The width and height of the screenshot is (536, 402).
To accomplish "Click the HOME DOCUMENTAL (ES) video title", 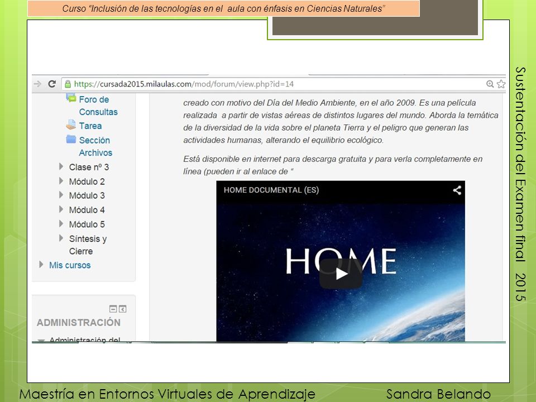I will pos(271,190).
